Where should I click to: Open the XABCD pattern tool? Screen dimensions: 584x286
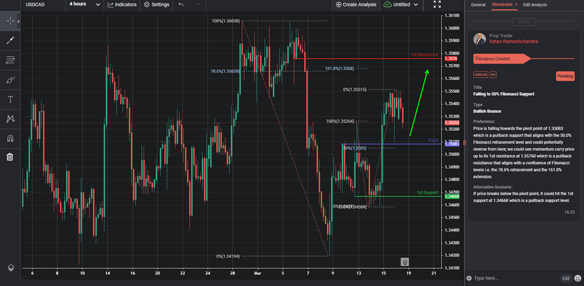[x=10, y=119]
